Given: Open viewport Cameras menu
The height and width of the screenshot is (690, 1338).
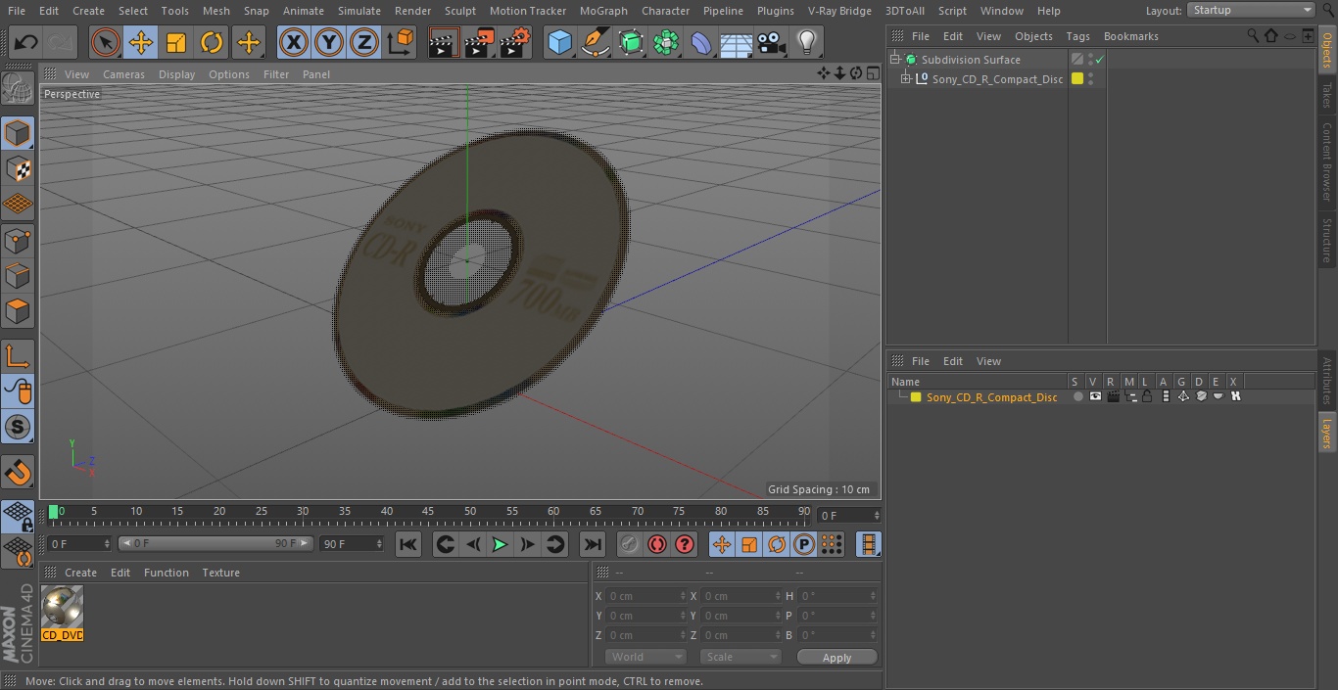Looking at the screenshot, I should (123, 74).
